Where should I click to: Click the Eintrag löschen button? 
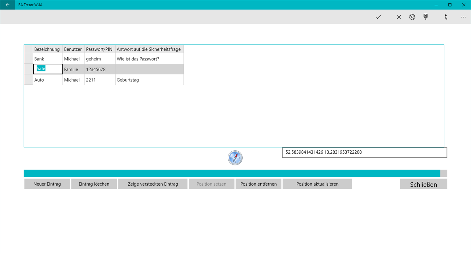tap(94, 184)
